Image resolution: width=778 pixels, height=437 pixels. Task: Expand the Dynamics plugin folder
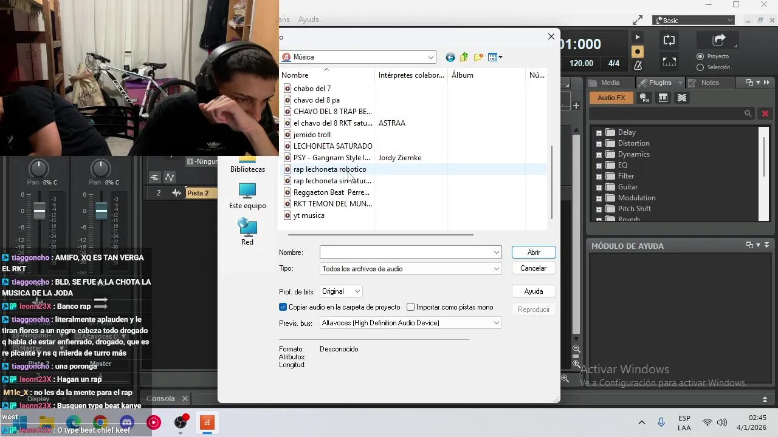coord(599,154)
